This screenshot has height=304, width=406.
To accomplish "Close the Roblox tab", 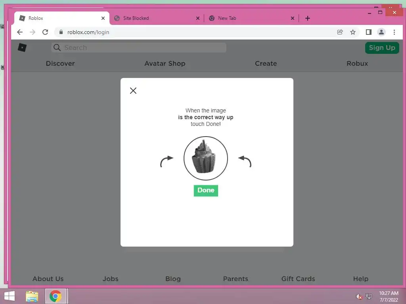I will [103, 18].
